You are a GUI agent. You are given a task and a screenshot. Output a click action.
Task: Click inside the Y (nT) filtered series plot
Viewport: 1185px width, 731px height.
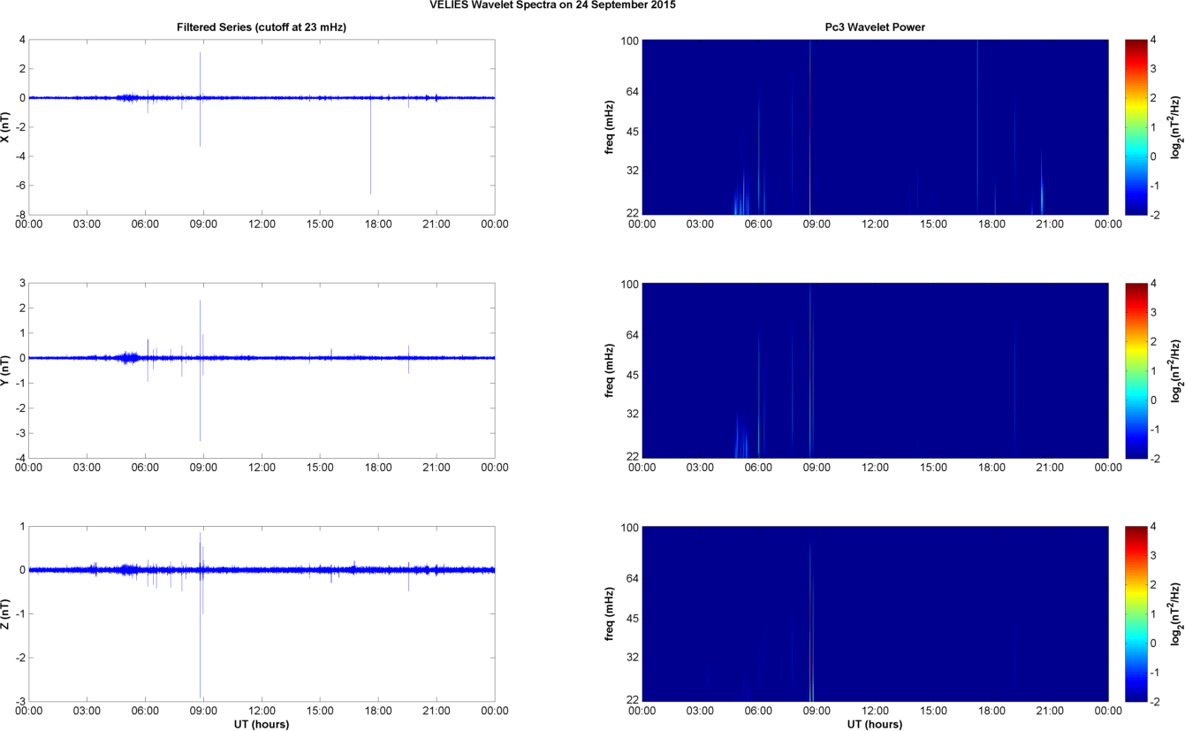tap(262, 369)
